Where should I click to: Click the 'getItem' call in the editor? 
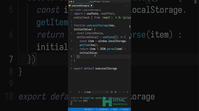[84, 45]
